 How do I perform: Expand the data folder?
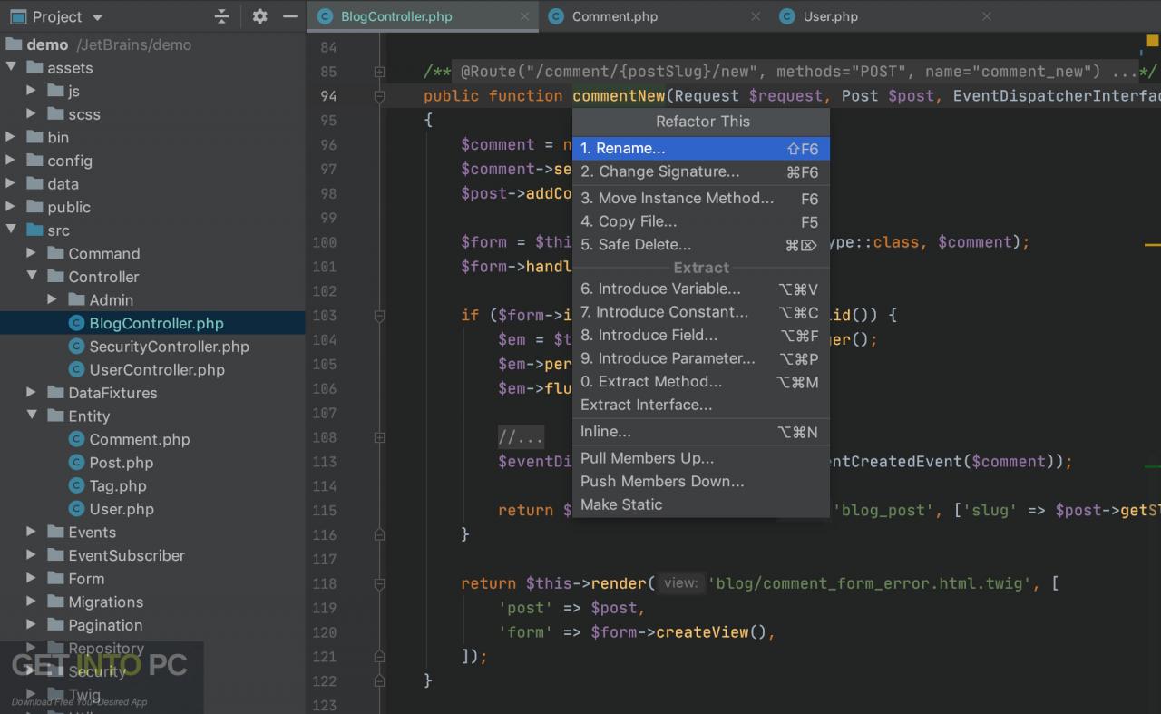(x=11, y=184)
